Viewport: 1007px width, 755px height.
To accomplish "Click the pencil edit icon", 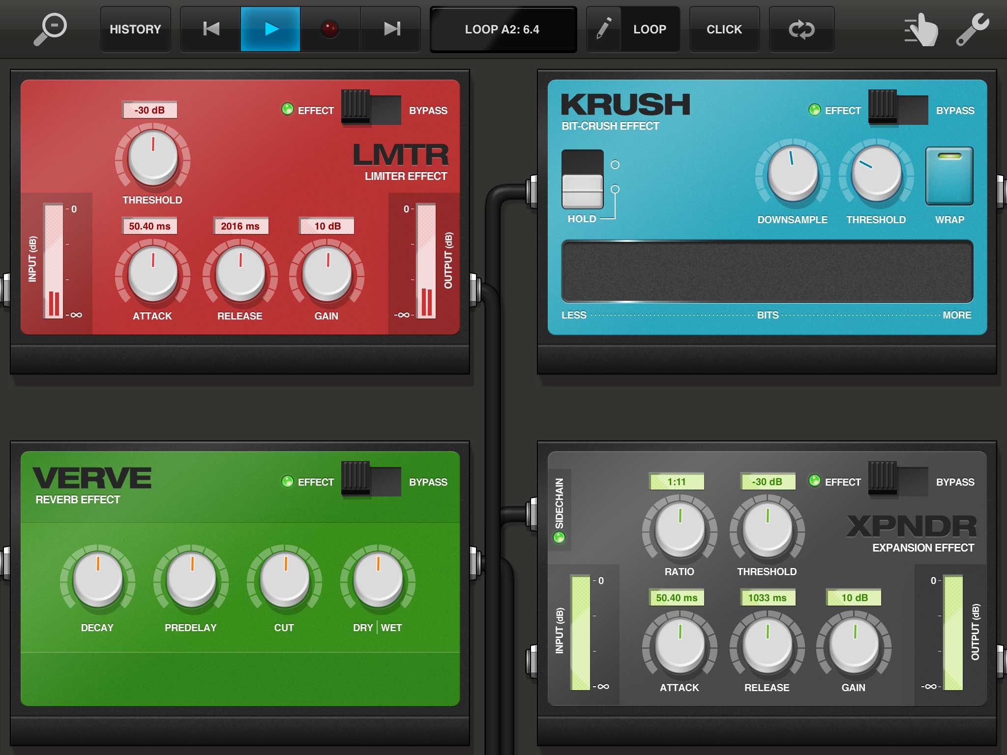I will tap(603, 29).
